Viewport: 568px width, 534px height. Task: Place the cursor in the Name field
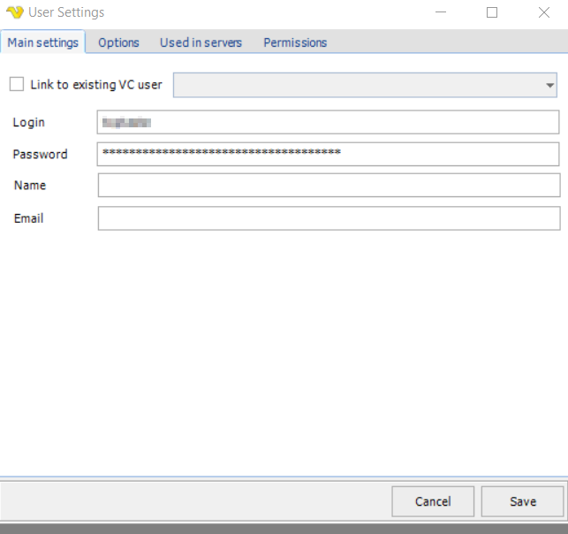tap(329, 185)
